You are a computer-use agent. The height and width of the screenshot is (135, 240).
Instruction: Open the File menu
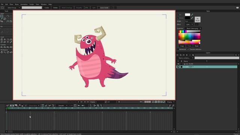click(2, 4)
